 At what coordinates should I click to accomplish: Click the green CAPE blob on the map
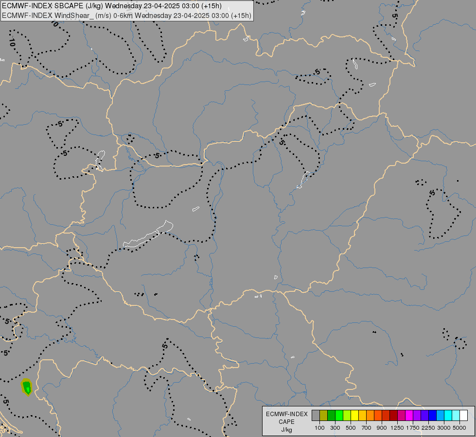[x=27, y=387]
